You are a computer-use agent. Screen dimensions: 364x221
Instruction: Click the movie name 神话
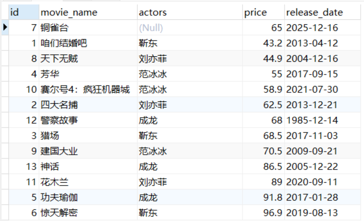(x=50, y=166)
